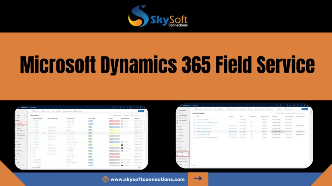Open the help icon in Work Orders header
The height and width of the screenshot is (186, 332).
pyautogui.click(x=134, y=107)
